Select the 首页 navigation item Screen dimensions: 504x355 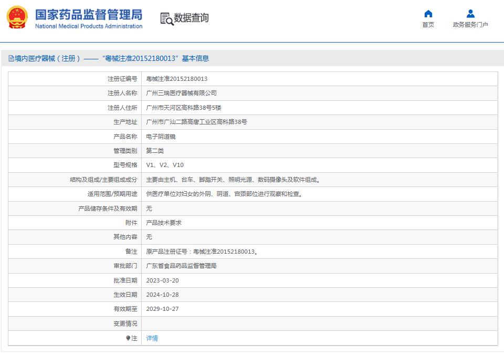[428, 24]
